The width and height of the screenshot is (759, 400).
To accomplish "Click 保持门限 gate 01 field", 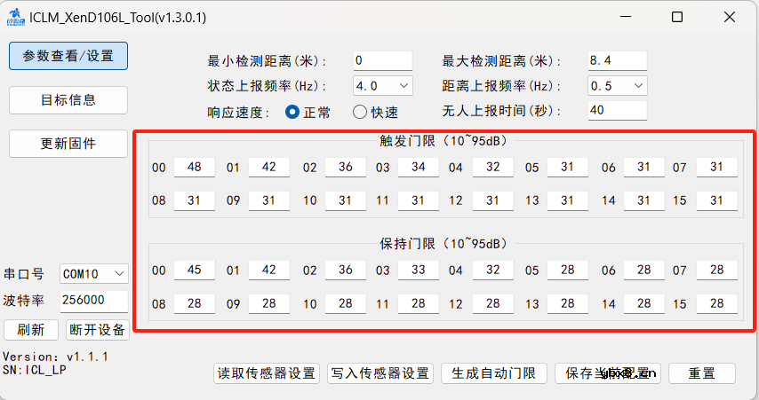I will click(269, 270).
